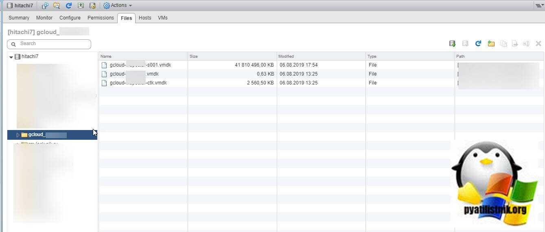The height and width of the screenshot is (232, 545).
Task: Select hitachi7 root in folder tree
Action: tap(30, 56)
